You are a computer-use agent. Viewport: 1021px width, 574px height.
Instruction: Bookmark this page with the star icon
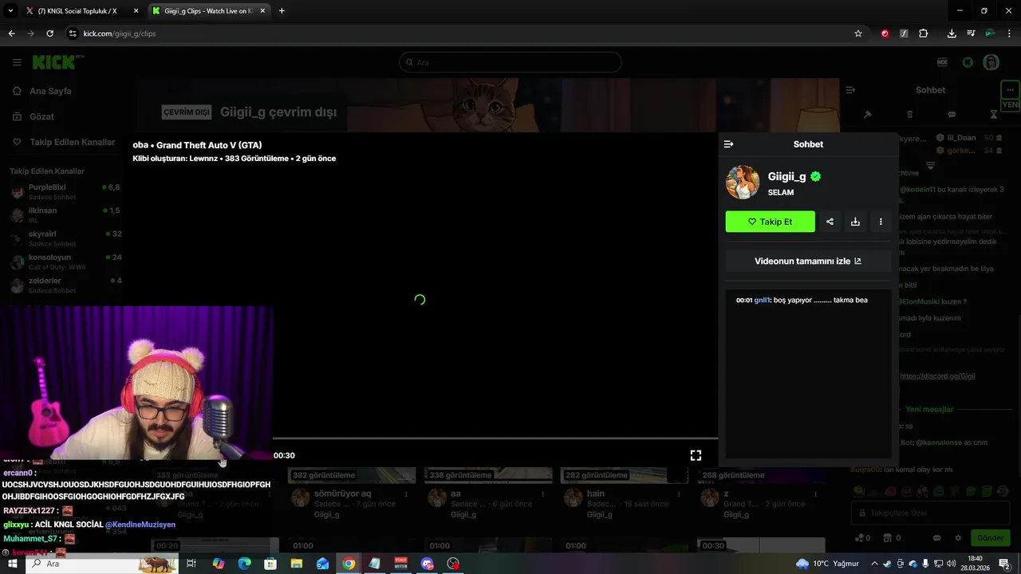click(858, 33)
